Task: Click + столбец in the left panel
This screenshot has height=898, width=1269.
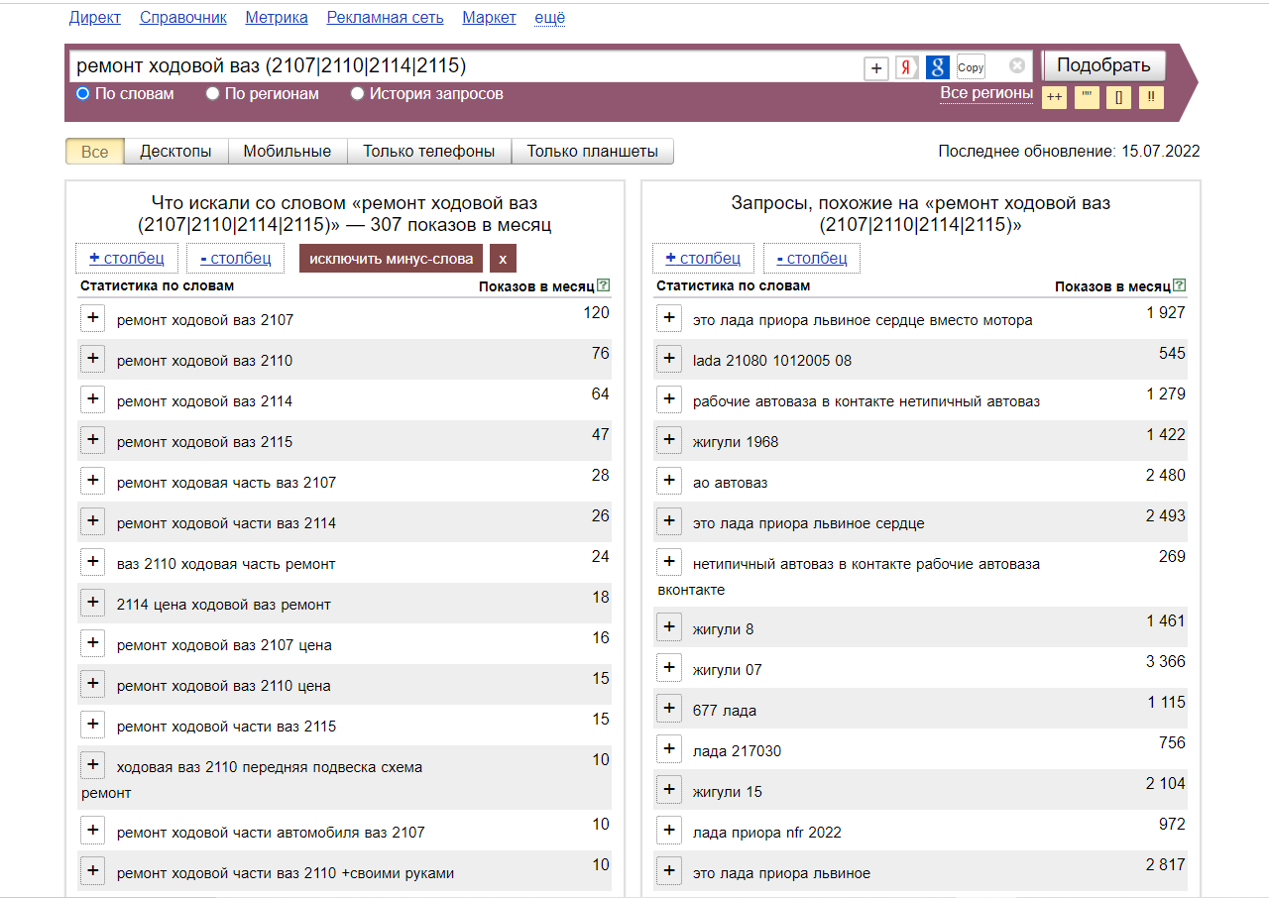Action: pos(127,258)
